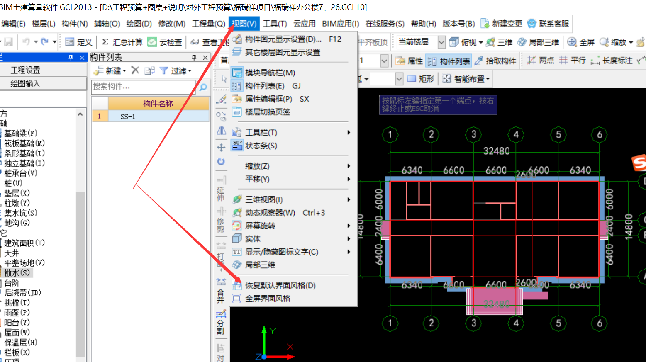The width and height of the screenshot is (646, 362).
Task: Click the 全屏 full-screen zoom tool
Action: [581, 42]
